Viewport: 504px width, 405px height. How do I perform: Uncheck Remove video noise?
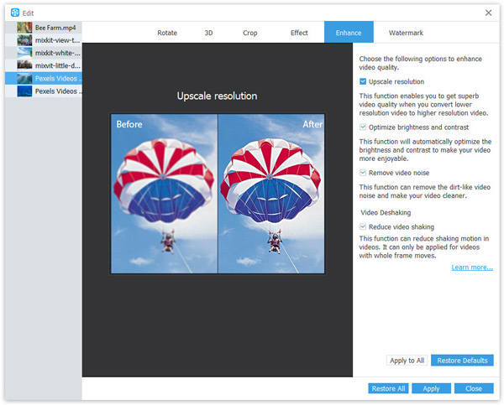tap(363, 172)
